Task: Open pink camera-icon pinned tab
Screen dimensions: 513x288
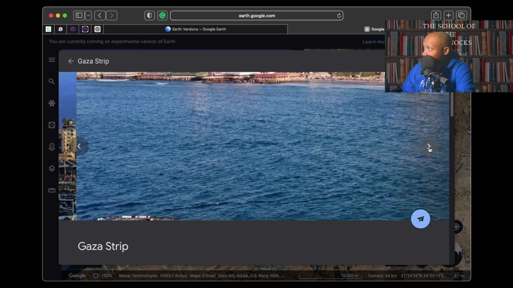Action: coord(85,29)
